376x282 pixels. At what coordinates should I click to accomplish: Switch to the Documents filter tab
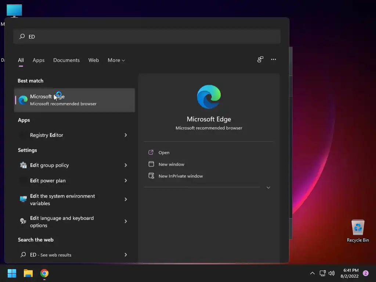66,60
